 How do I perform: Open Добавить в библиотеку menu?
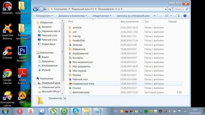[x=73, y=16]
